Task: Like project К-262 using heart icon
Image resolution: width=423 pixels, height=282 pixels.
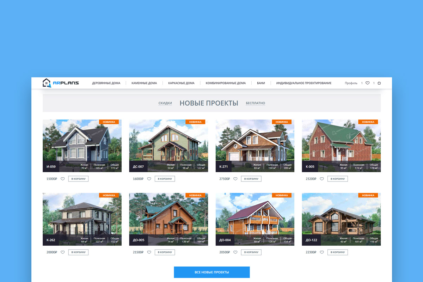Action: point(63,252)
